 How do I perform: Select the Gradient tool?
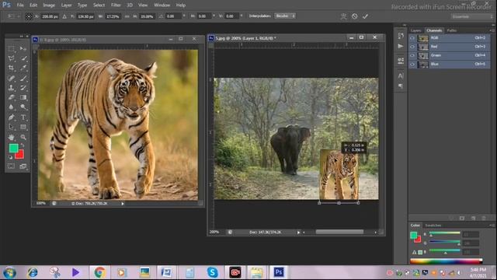(x=23, y=97)
